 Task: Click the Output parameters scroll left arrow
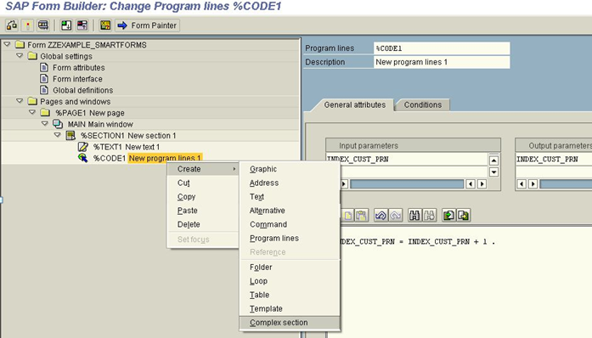(522, 184)
